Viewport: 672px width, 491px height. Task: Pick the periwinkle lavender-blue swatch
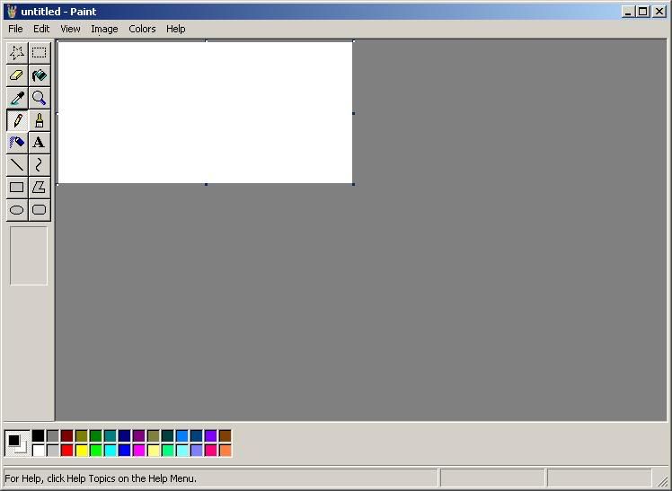[196, 451]
